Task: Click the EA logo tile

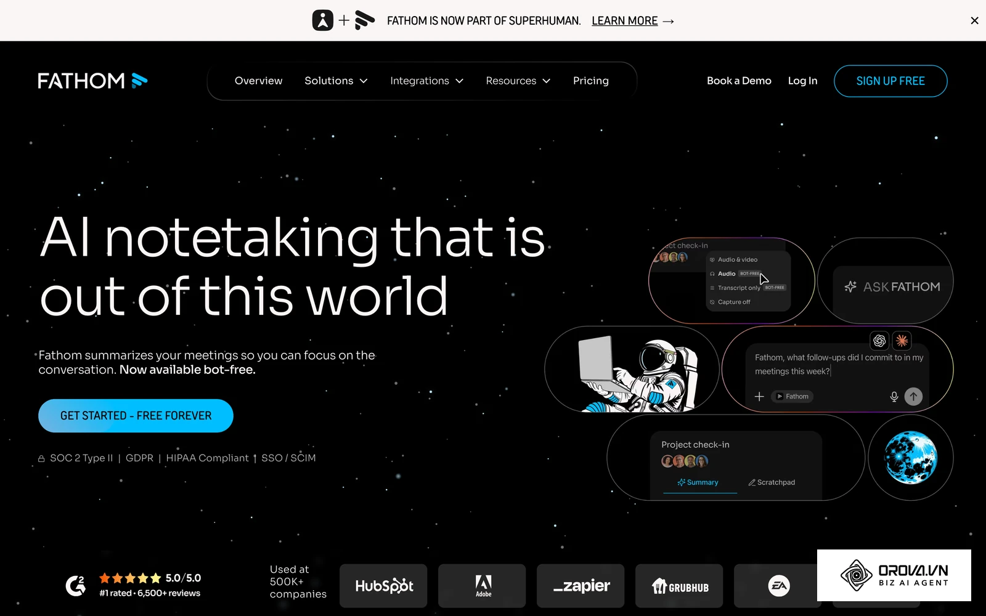Action: (x=778, y=586)
